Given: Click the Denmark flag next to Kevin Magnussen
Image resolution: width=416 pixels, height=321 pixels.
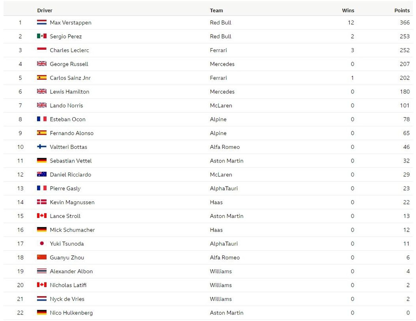Looking at the screenshot, I should click(x=42, y=202).
